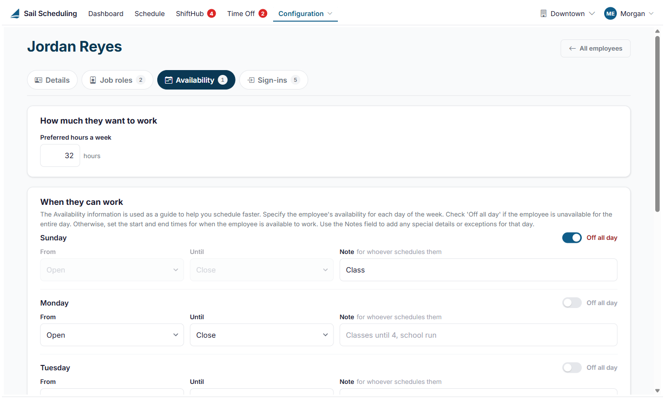
Task: Expand the Downtown location selector chevron
Action: click(592, 14)
